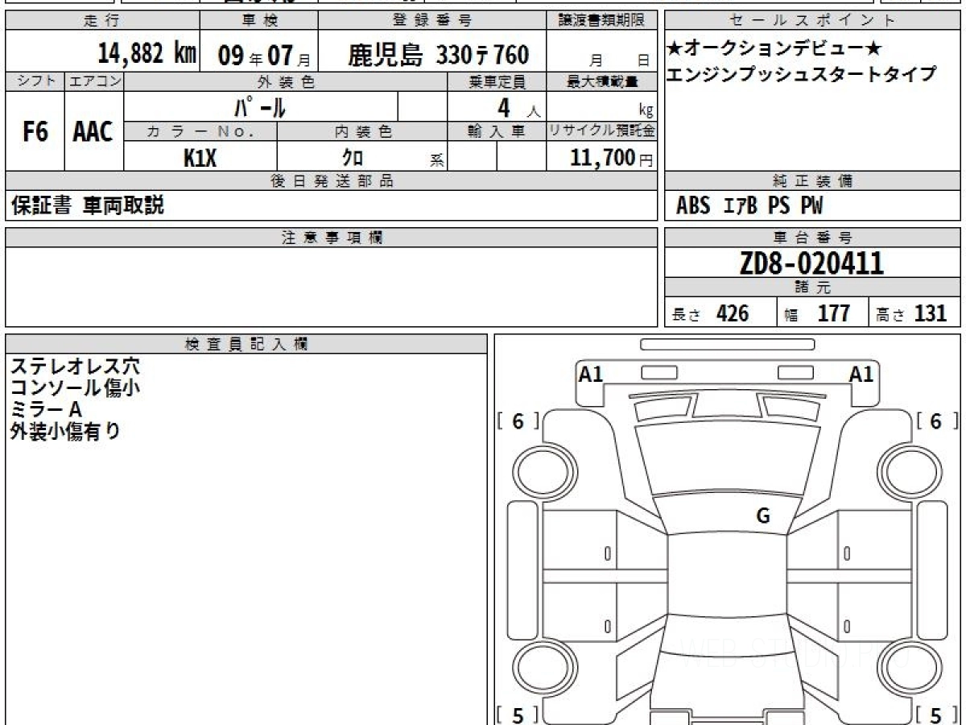Click the registration number 鹿児島 330テ760
The image size is (966, 725).
point(439,55)
